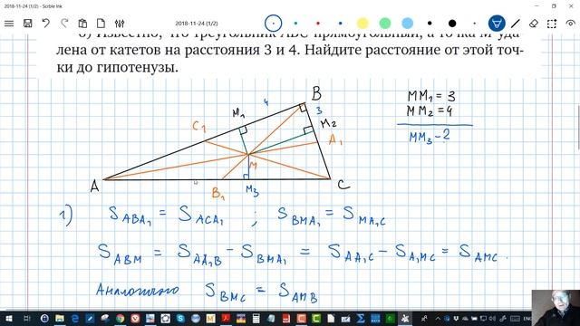
Task: Redo the last undone stroke
Action: [64, 24]
